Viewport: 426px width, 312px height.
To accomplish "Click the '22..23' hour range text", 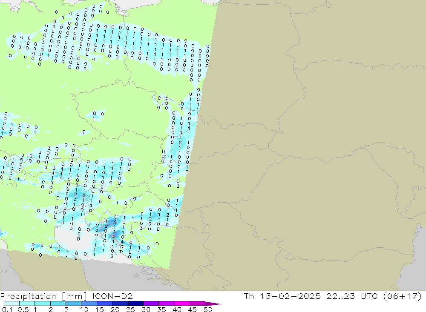I will pos(341,296).
